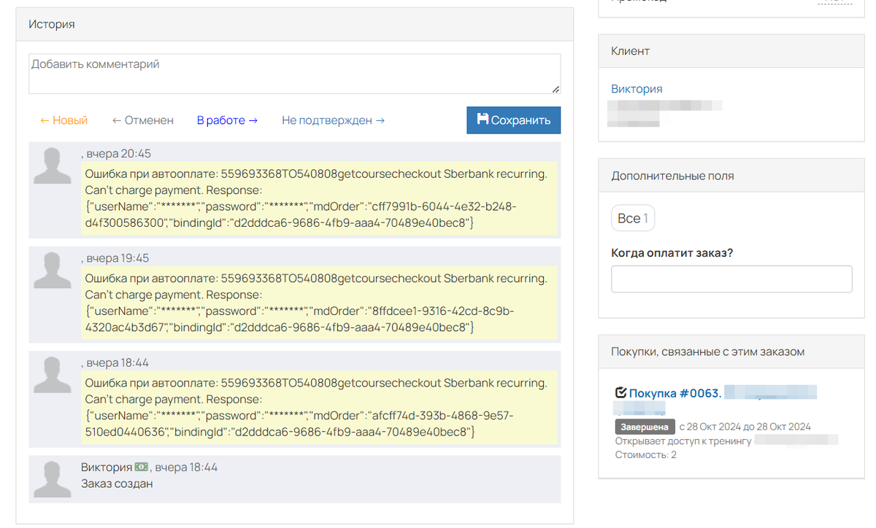Click 'с 28 Окт 2024 до 28 Окт 2024' date text
The image size is (876, 528).
745,427
